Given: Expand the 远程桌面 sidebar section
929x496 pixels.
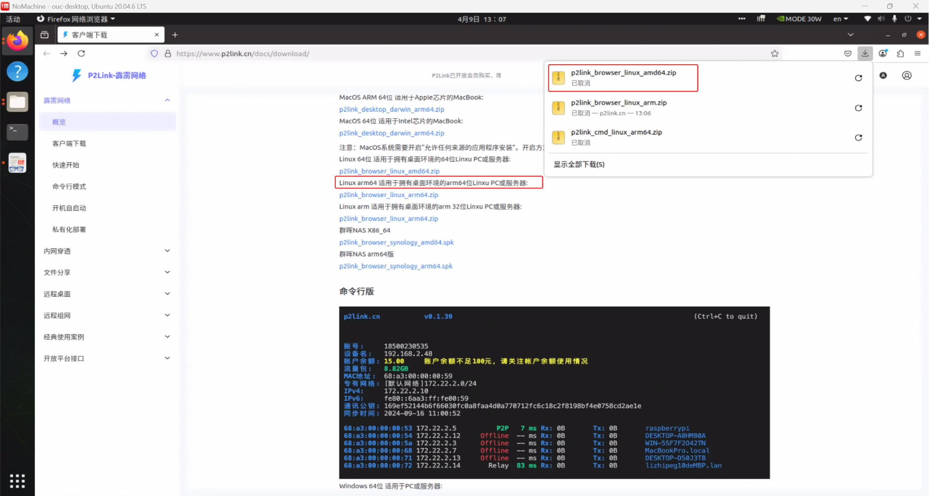Looking at the screenshot, I should click(x=167, y=294).
